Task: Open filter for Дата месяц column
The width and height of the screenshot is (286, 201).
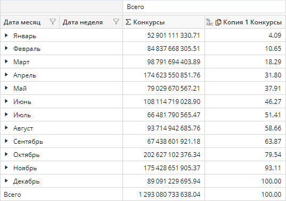Action: tap(53, 22)
